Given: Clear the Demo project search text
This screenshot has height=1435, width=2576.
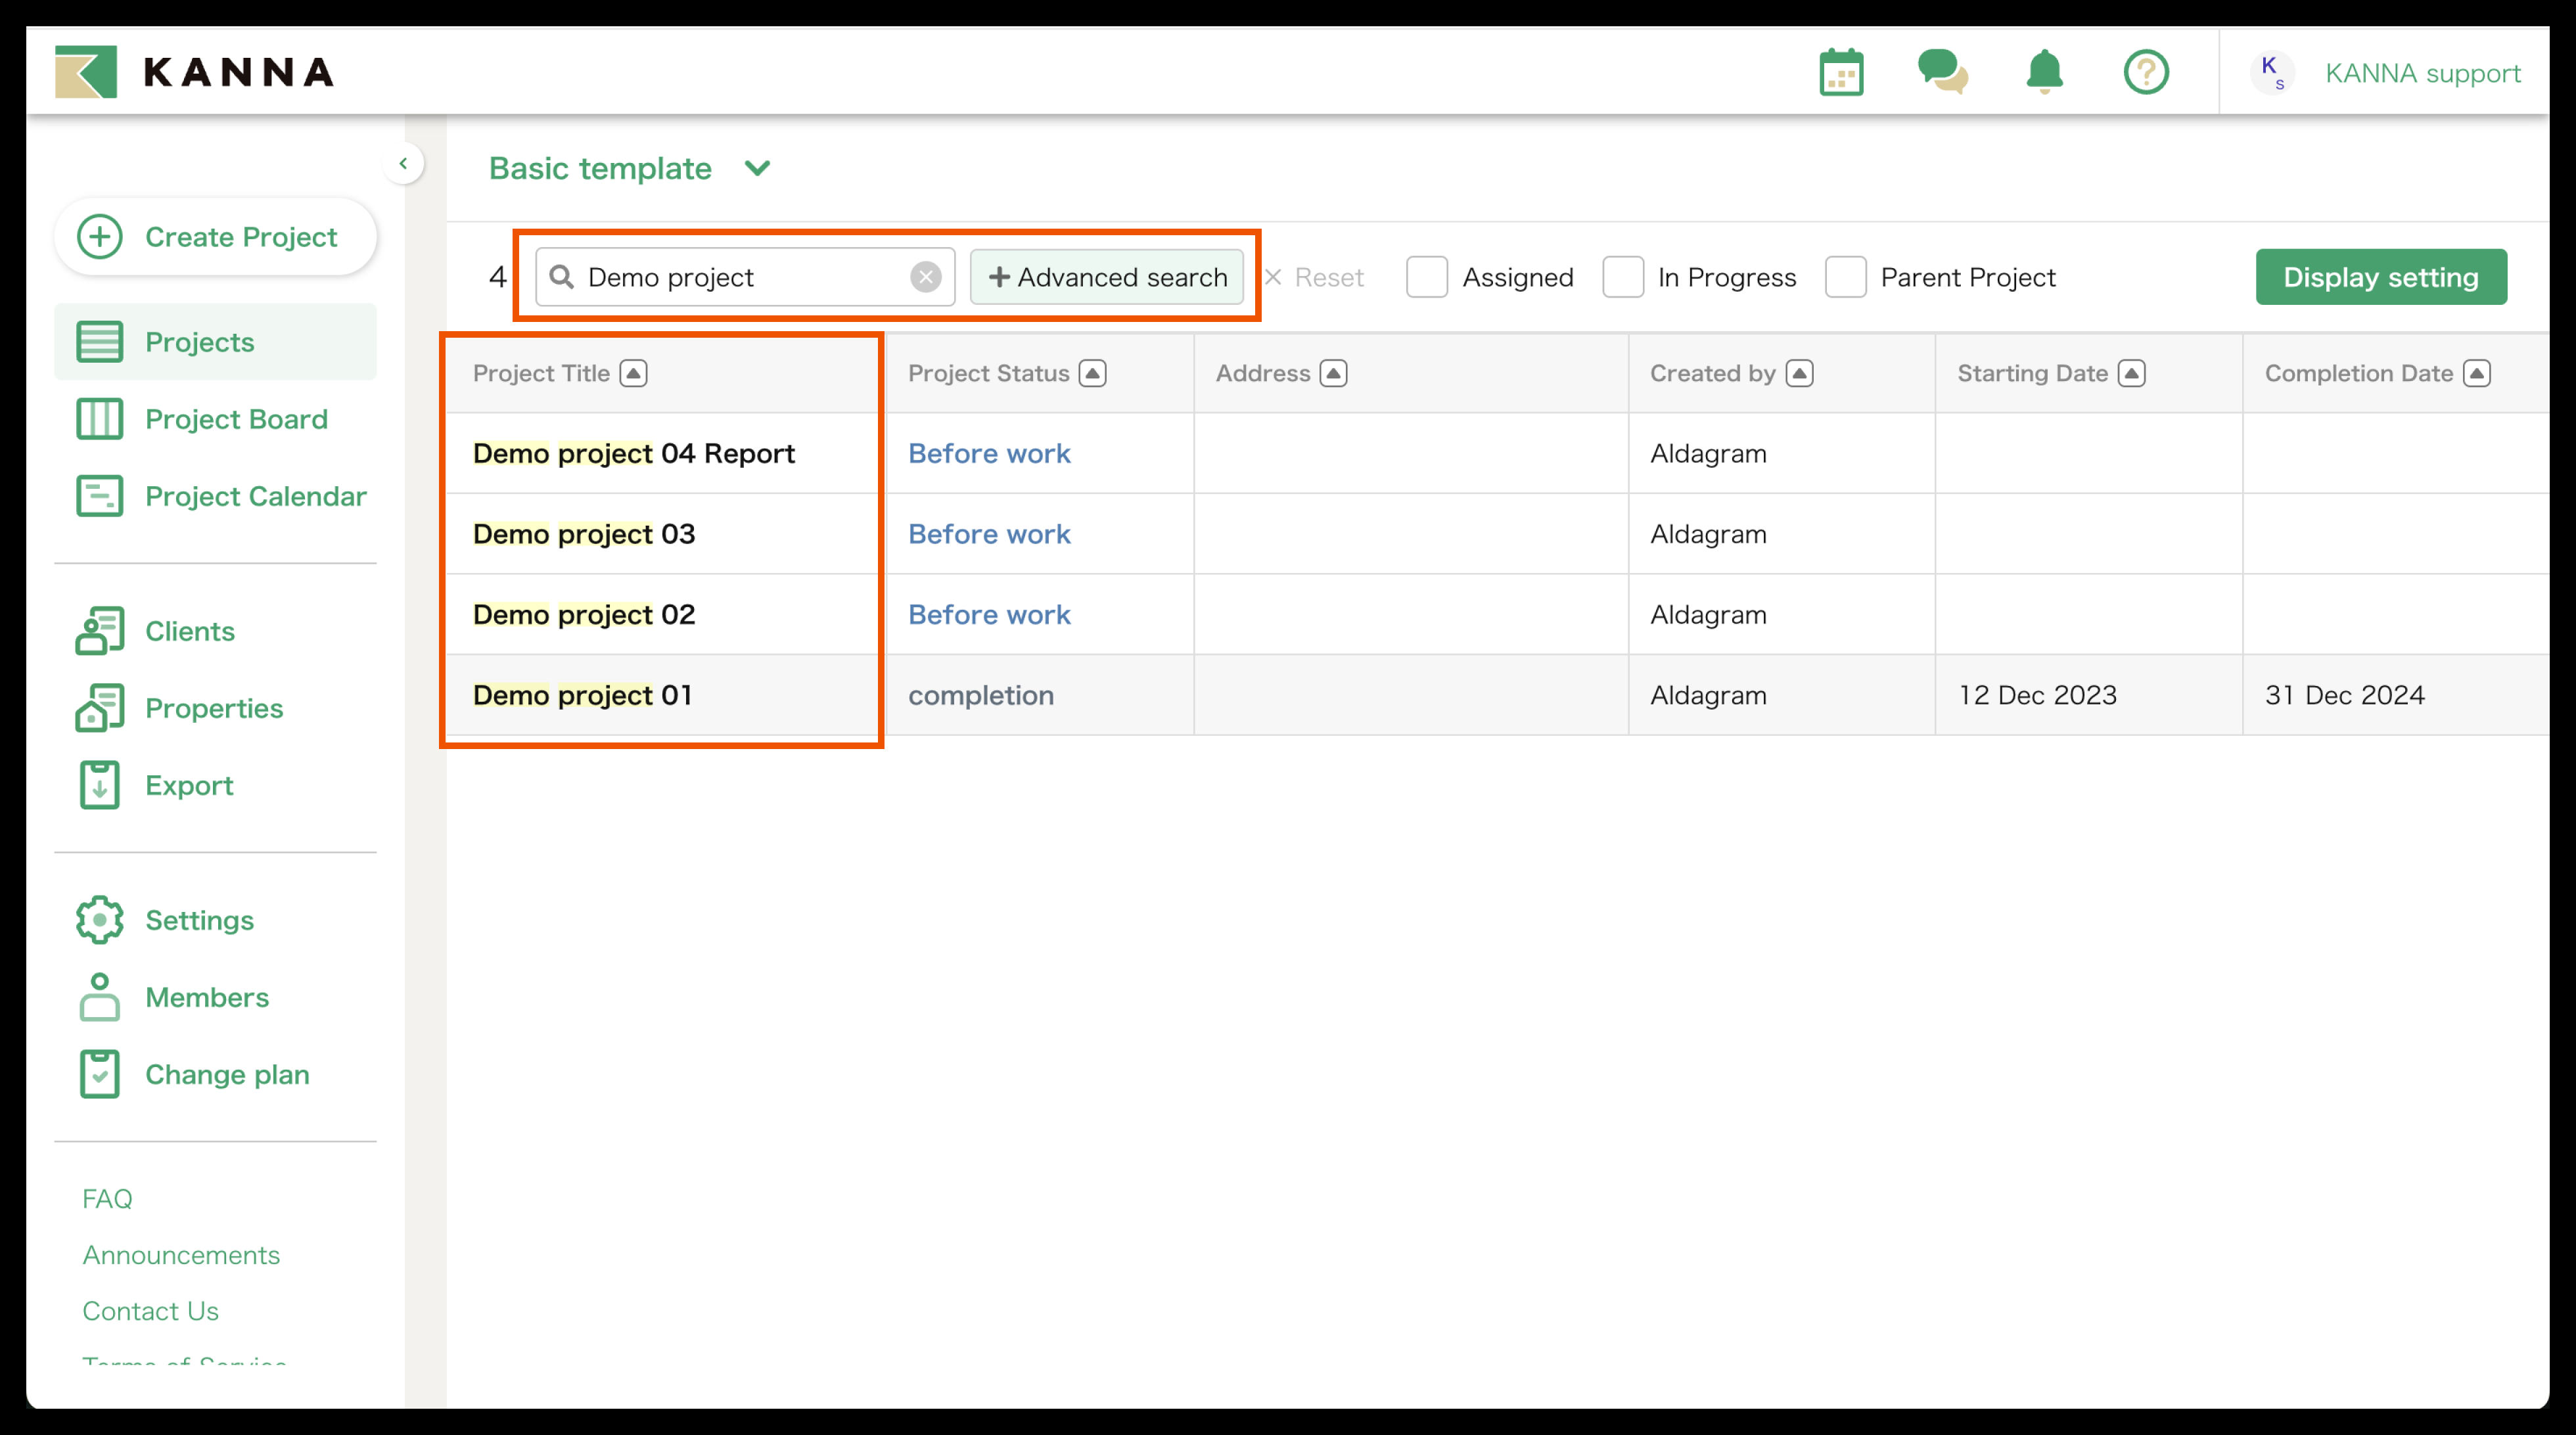Looking at the screenshot, I should [x=925, y=277].
